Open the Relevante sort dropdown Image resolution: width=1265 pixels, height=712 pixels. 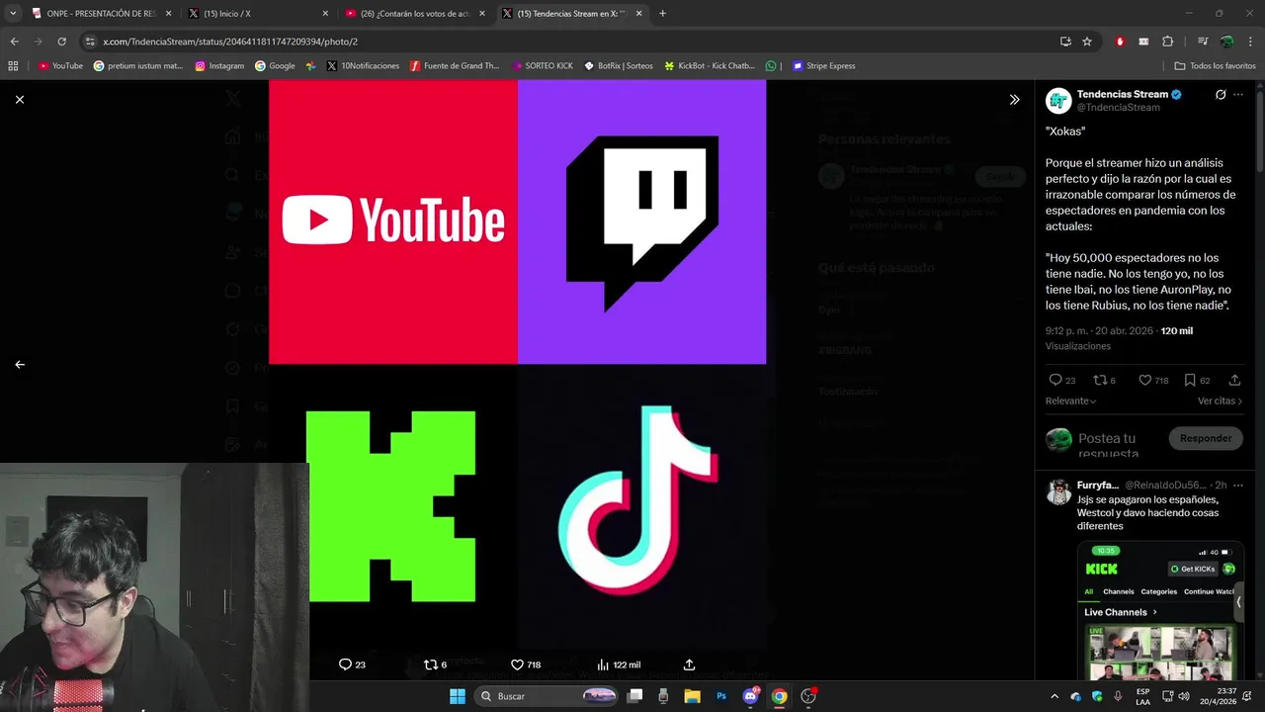(x=1071, y=400)
